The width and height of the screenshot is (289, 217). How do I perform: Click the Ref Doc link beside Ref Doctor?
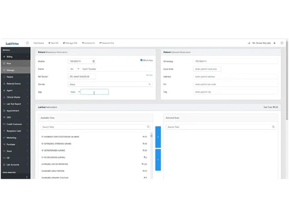(x=149, y=75)
